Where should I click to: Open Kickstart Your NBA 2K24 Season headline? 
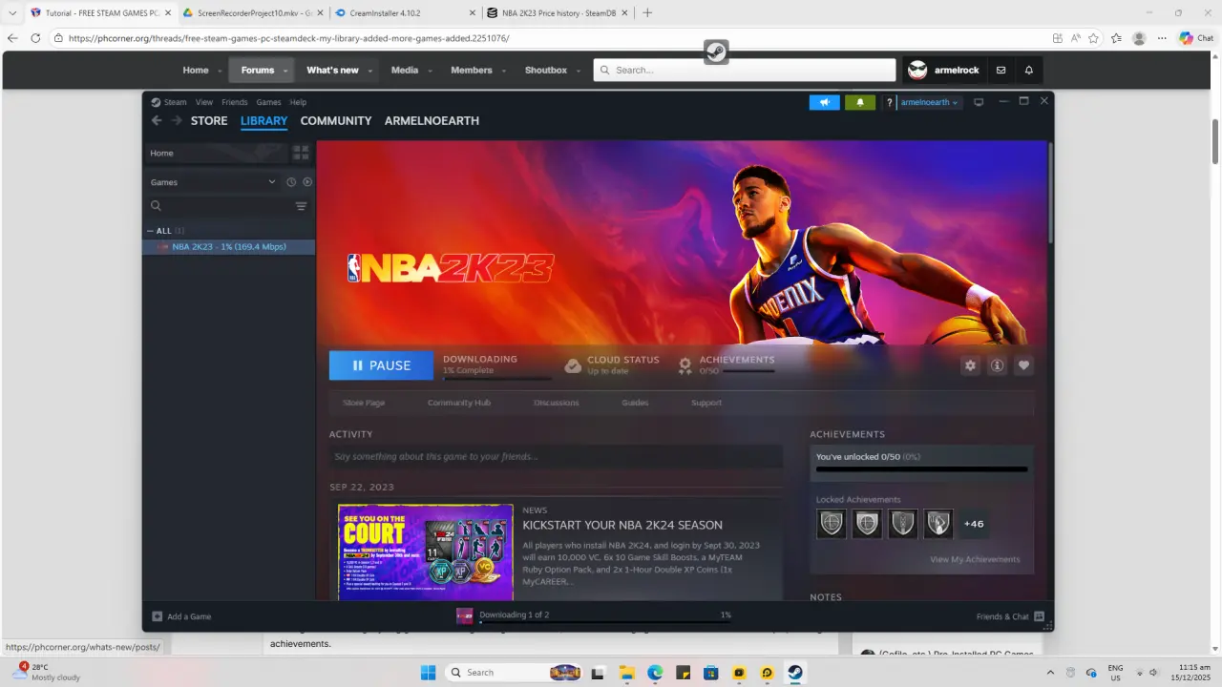pos(622,525)
